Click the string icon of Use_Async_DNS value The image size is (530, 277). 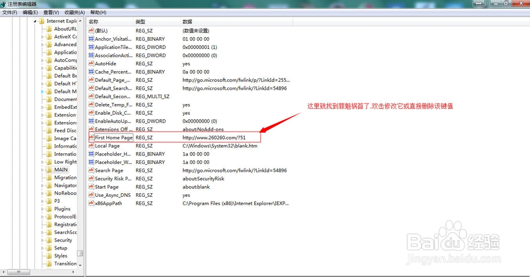pyautogui.click(x=91, y=195)
